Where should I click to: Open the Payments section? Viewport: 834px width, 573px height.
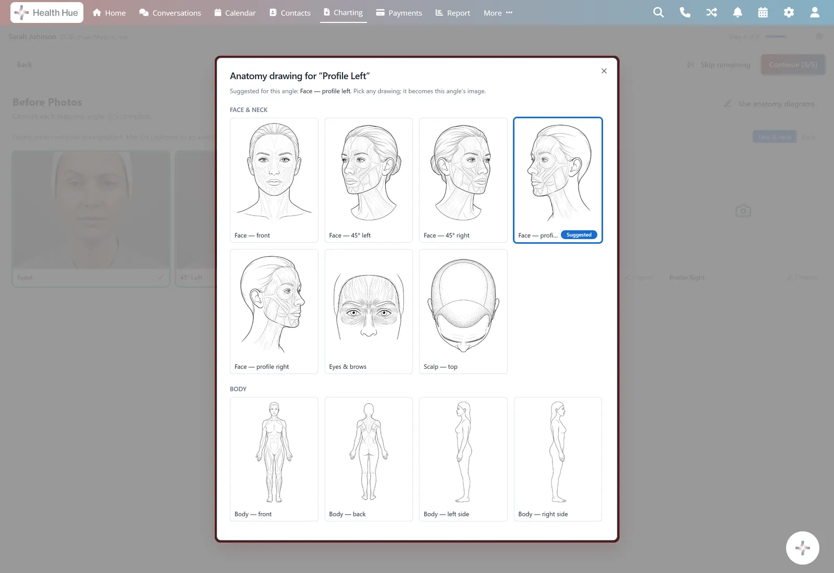[399, 13]
